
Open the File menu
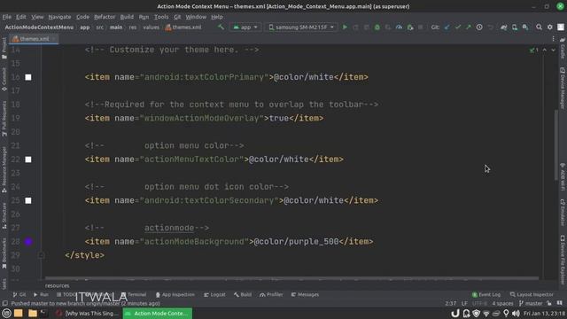6,17
